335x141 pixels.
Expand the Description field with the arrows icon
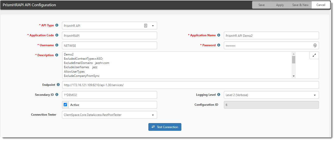point(314,55)
